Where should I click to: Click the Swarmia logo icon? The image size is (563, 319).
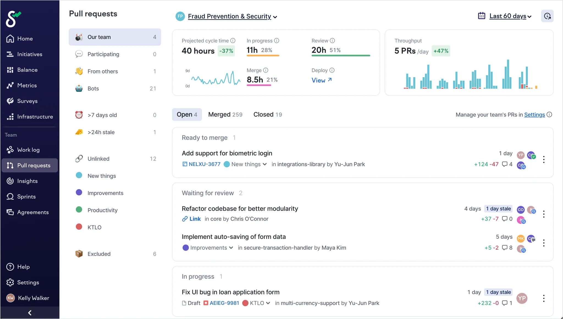(13, 19)
